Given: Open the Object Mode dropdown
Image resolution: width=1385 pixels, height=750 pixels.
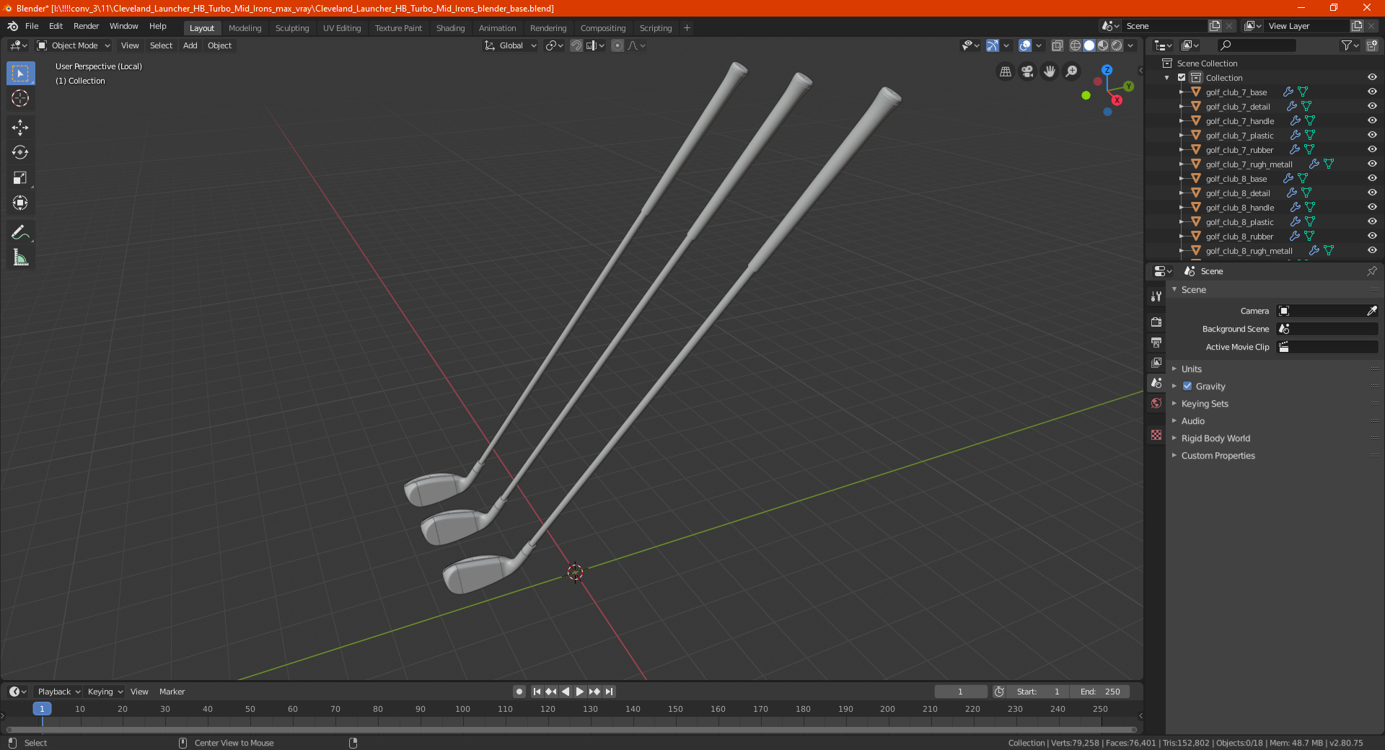Looking at the screenshot, I should (74, 45).
